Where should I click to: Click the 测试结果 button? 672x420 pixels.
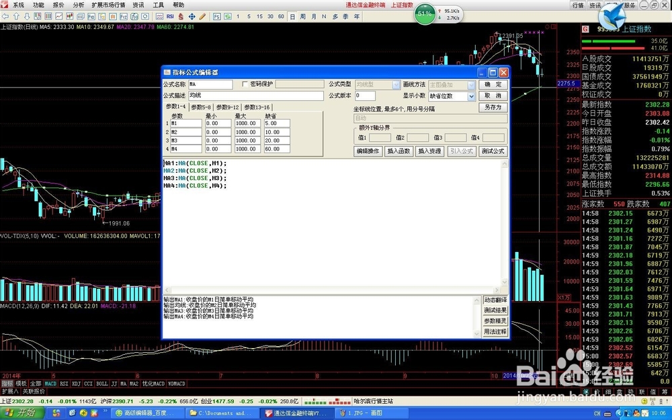coord(495,310)
